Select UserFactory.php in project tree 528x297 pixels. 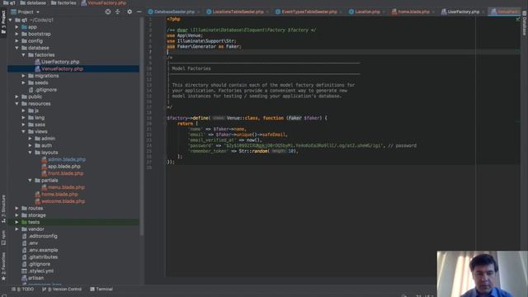[60, 62]
